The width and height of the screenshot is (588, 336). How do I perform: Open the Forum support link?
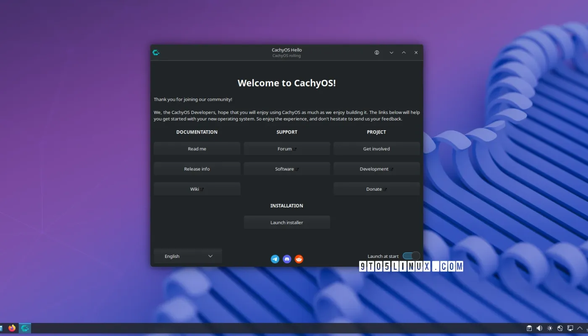point(287,149)
